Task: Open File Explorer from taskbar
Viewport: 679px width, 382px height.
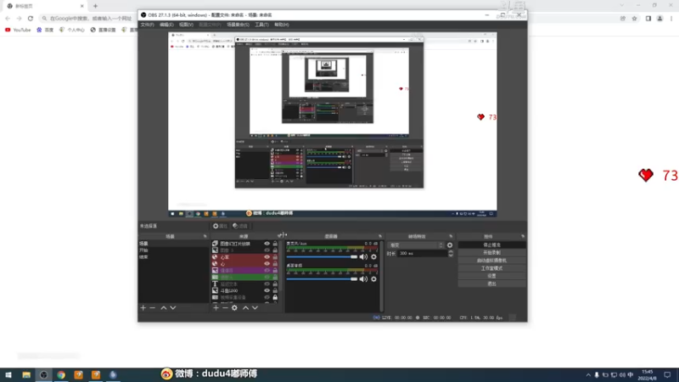Action: click(26, 374)
